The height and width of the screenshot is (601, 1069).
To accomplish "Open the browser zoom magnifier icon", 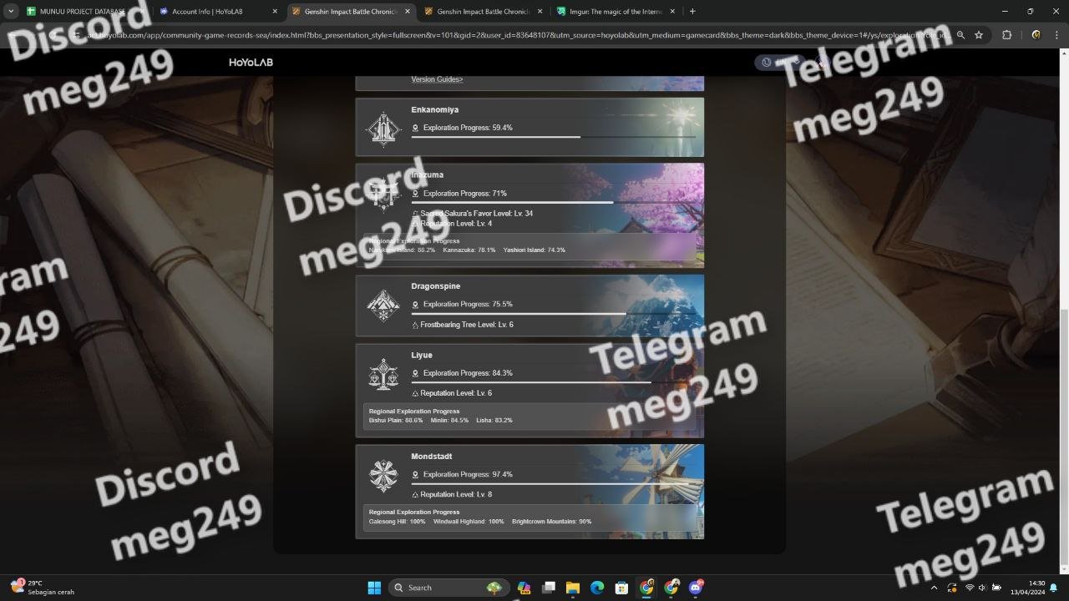I will point(960,35).
